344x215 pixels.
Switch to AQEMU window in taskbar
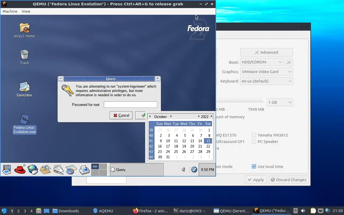coord(103,211)
